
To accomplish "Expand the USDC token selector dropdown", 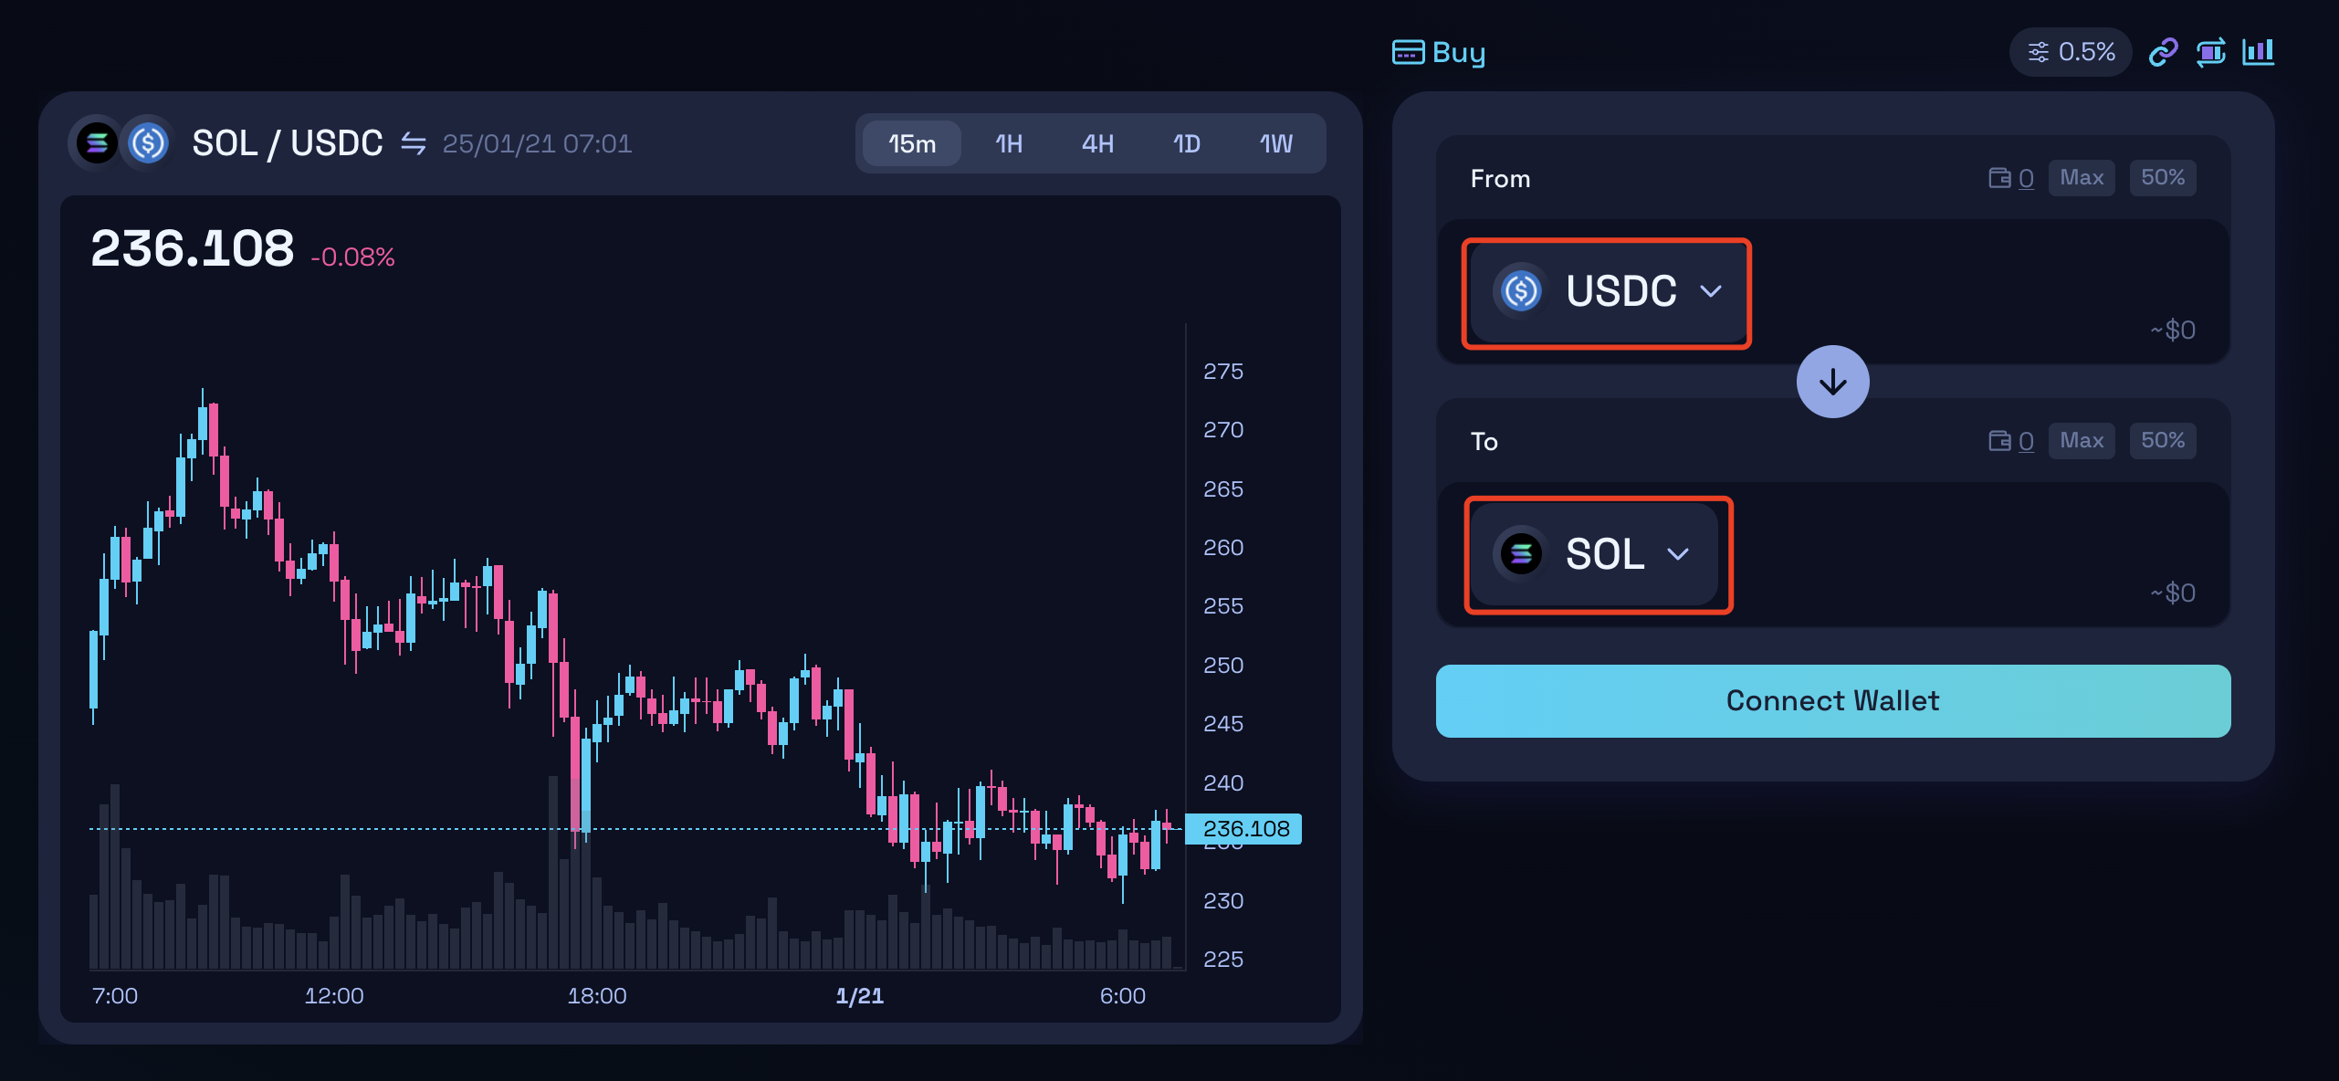I will pyautogui.click(x=1603, y=289).
